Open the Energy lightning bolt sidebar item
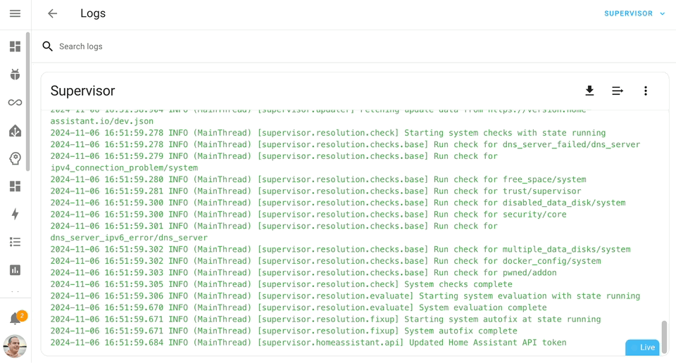Image resolution: width=676 pixels, height=363 pixels. [15, 214]
